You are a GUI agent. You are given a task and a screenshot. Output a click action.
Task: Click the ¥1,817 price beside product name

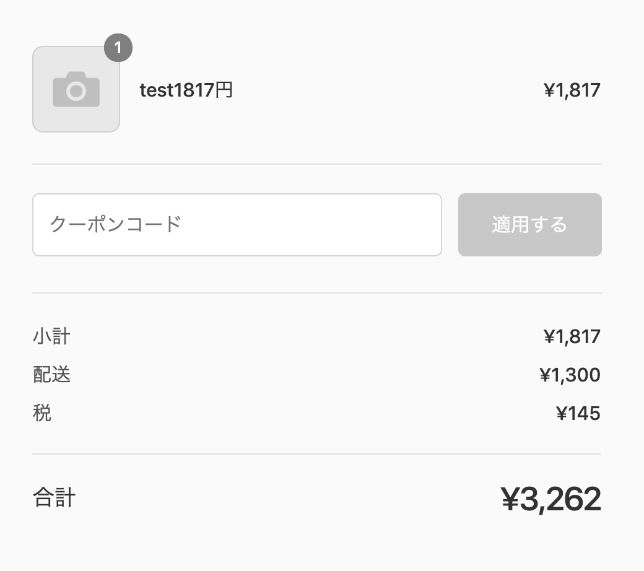click(x=572, y=90)
